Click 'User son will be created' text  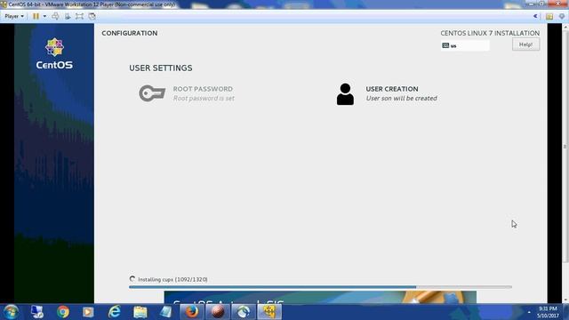pos(401,99)
